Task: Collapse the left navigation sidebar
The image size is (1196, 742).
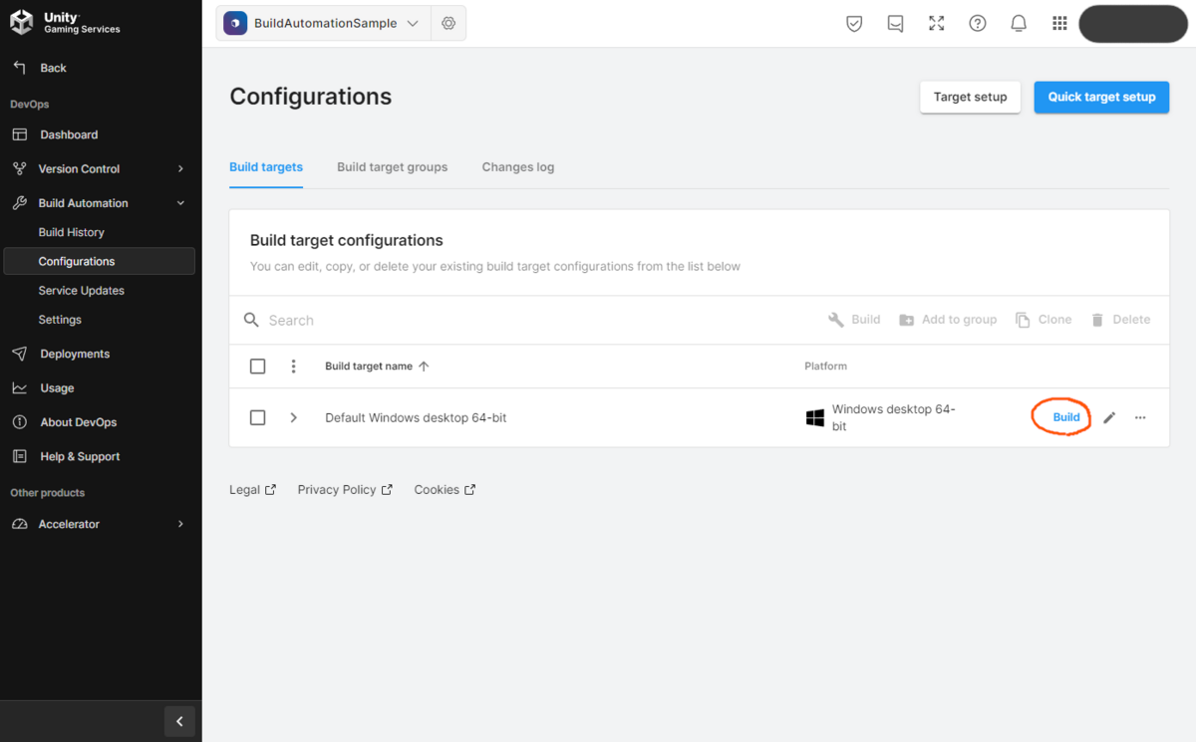Action: coord(180,721)
